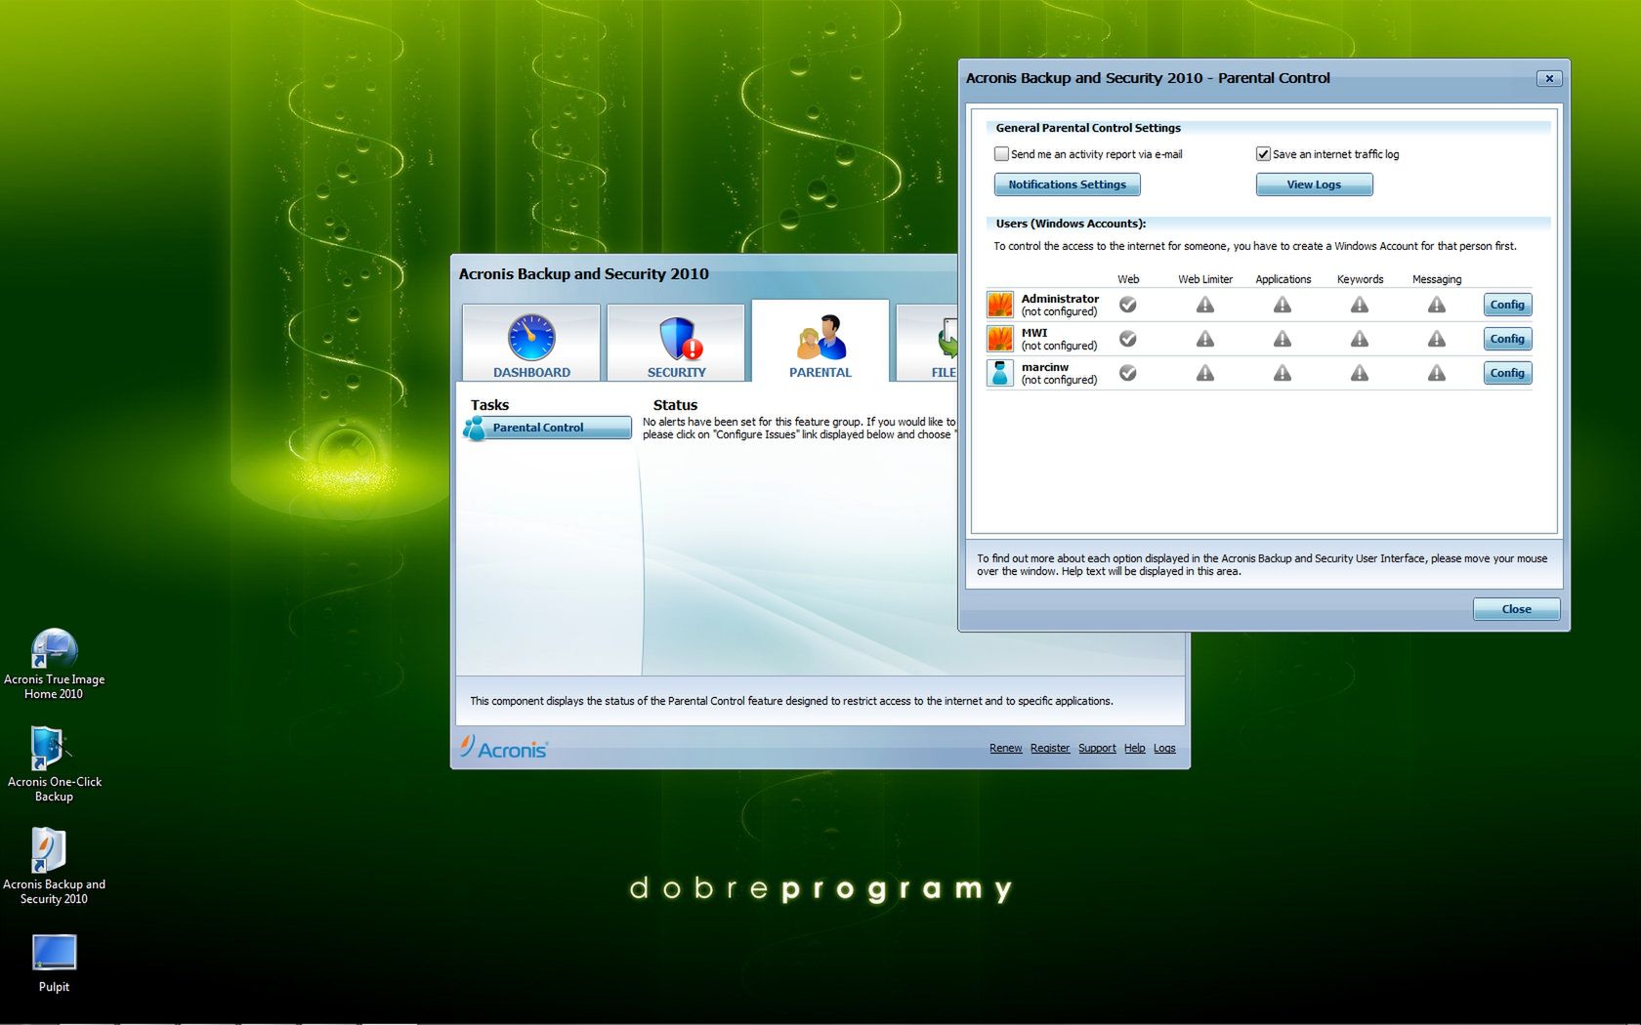Screen dimensions: 1641x1025
Task: Switch to the Dashboard tab
Action: pyautogui.click(x=531, y=343)
